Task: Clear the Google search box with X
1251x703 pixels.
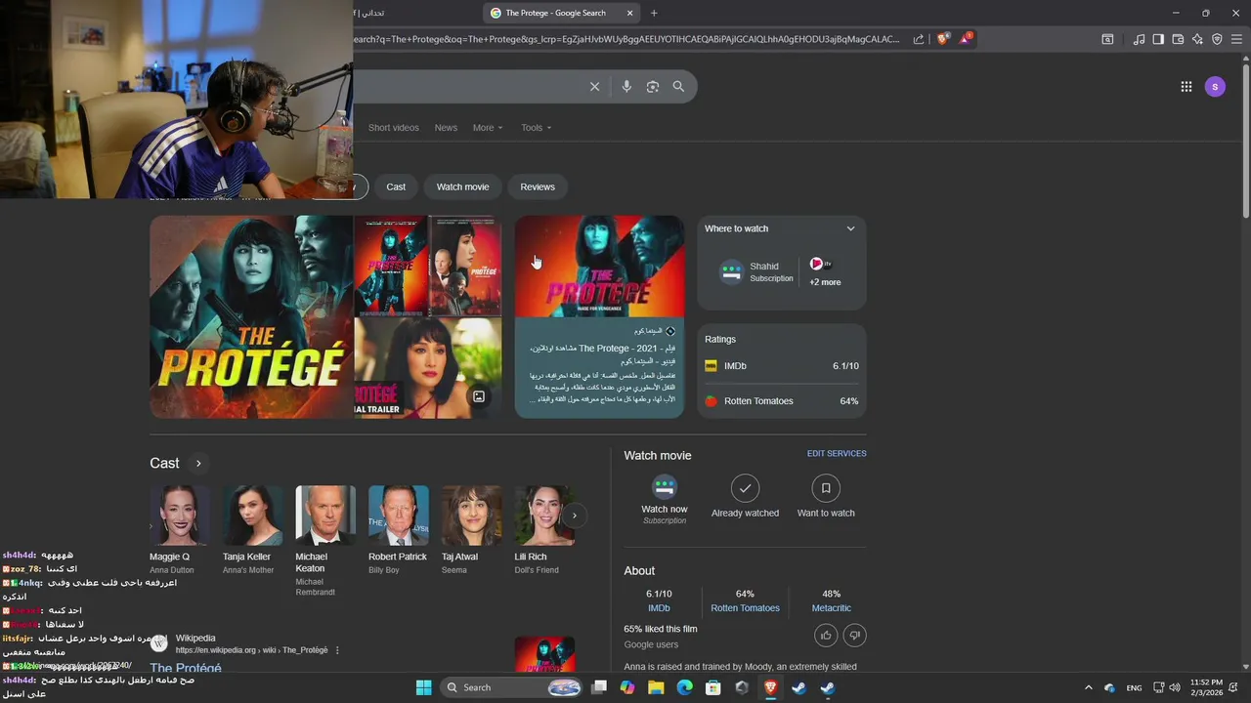Action: [x=594, y=87]
